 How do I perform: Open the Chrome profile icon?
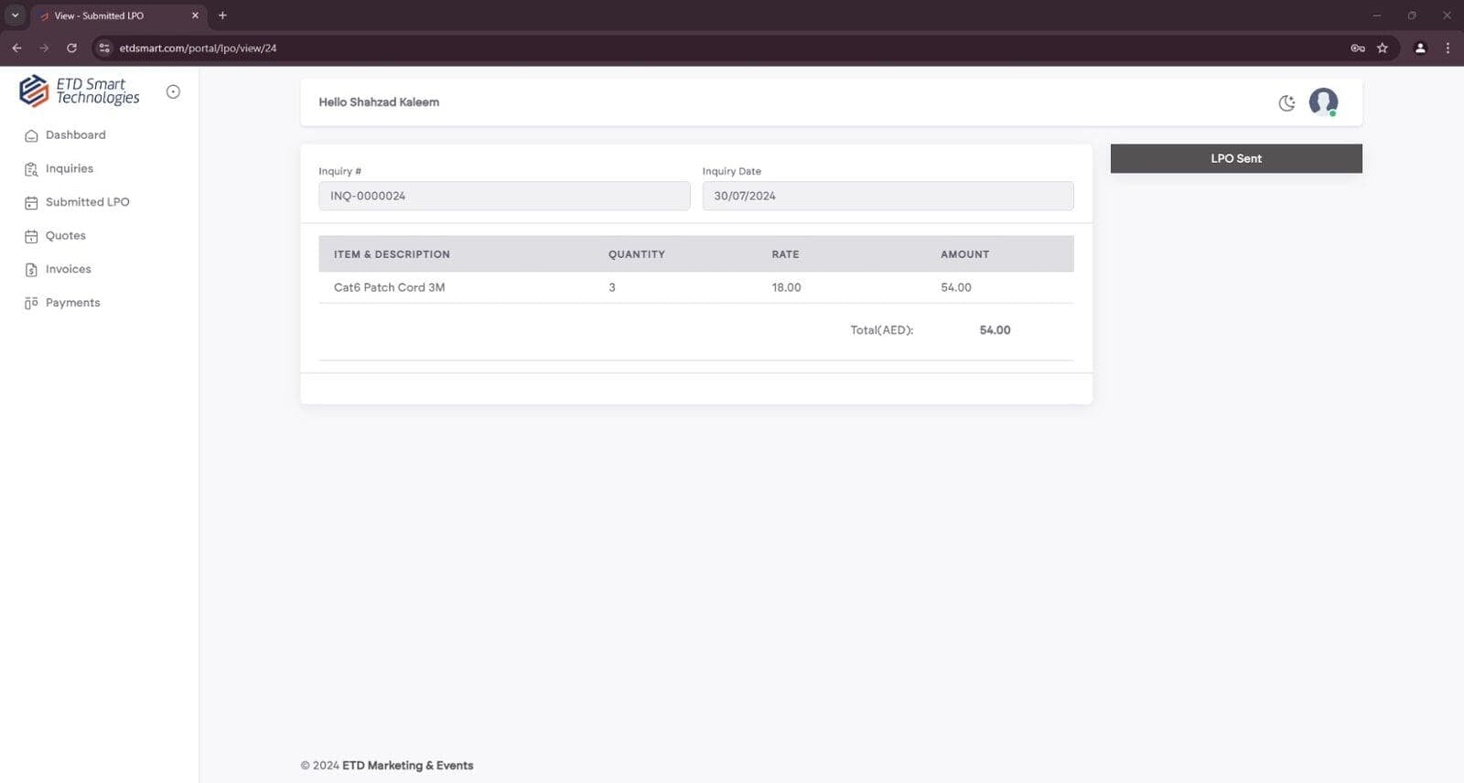pyautogui.click(x=1420, y=48)
